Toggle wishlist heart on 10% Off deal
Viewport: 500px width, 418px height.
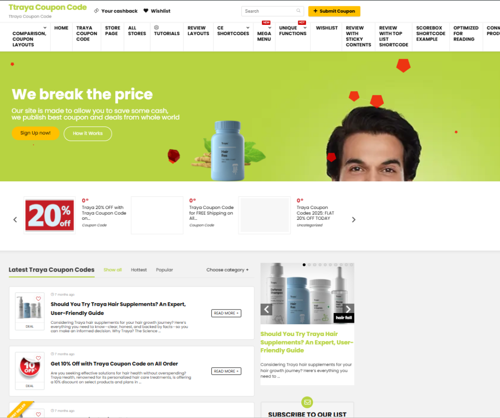[x=38, y=358]
